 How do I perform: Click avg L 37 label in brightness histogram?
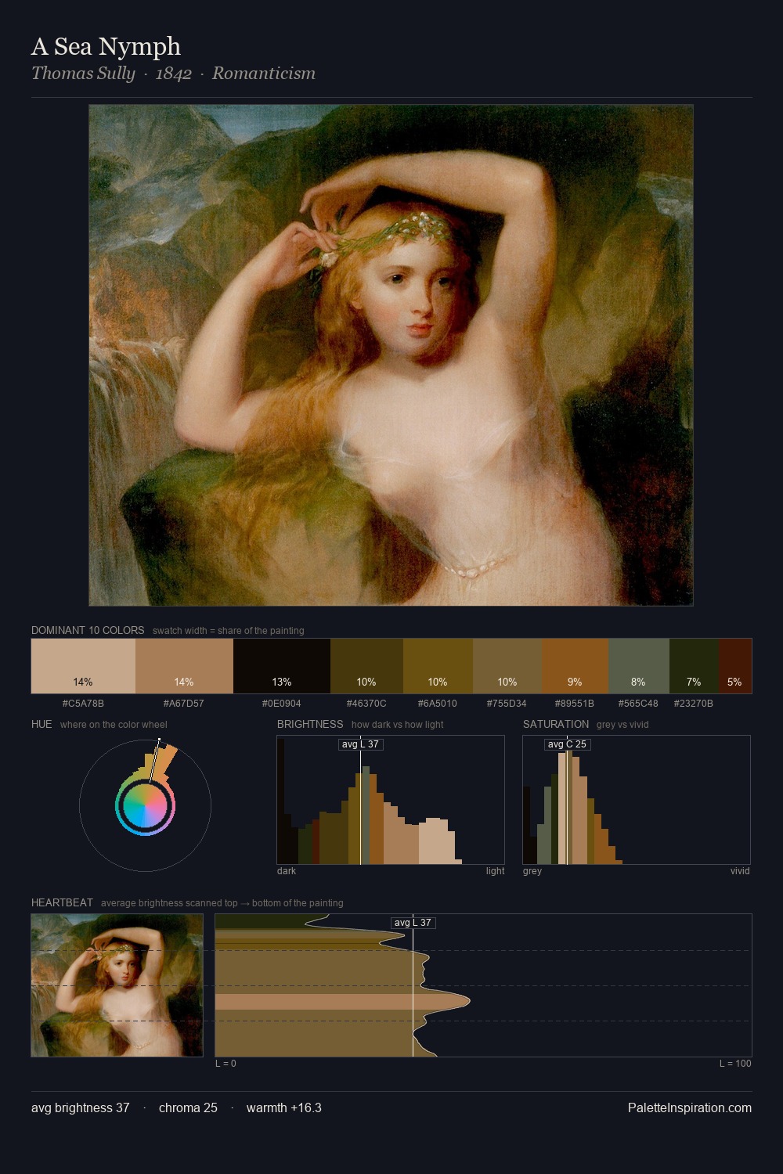click(x=360, y=744)
